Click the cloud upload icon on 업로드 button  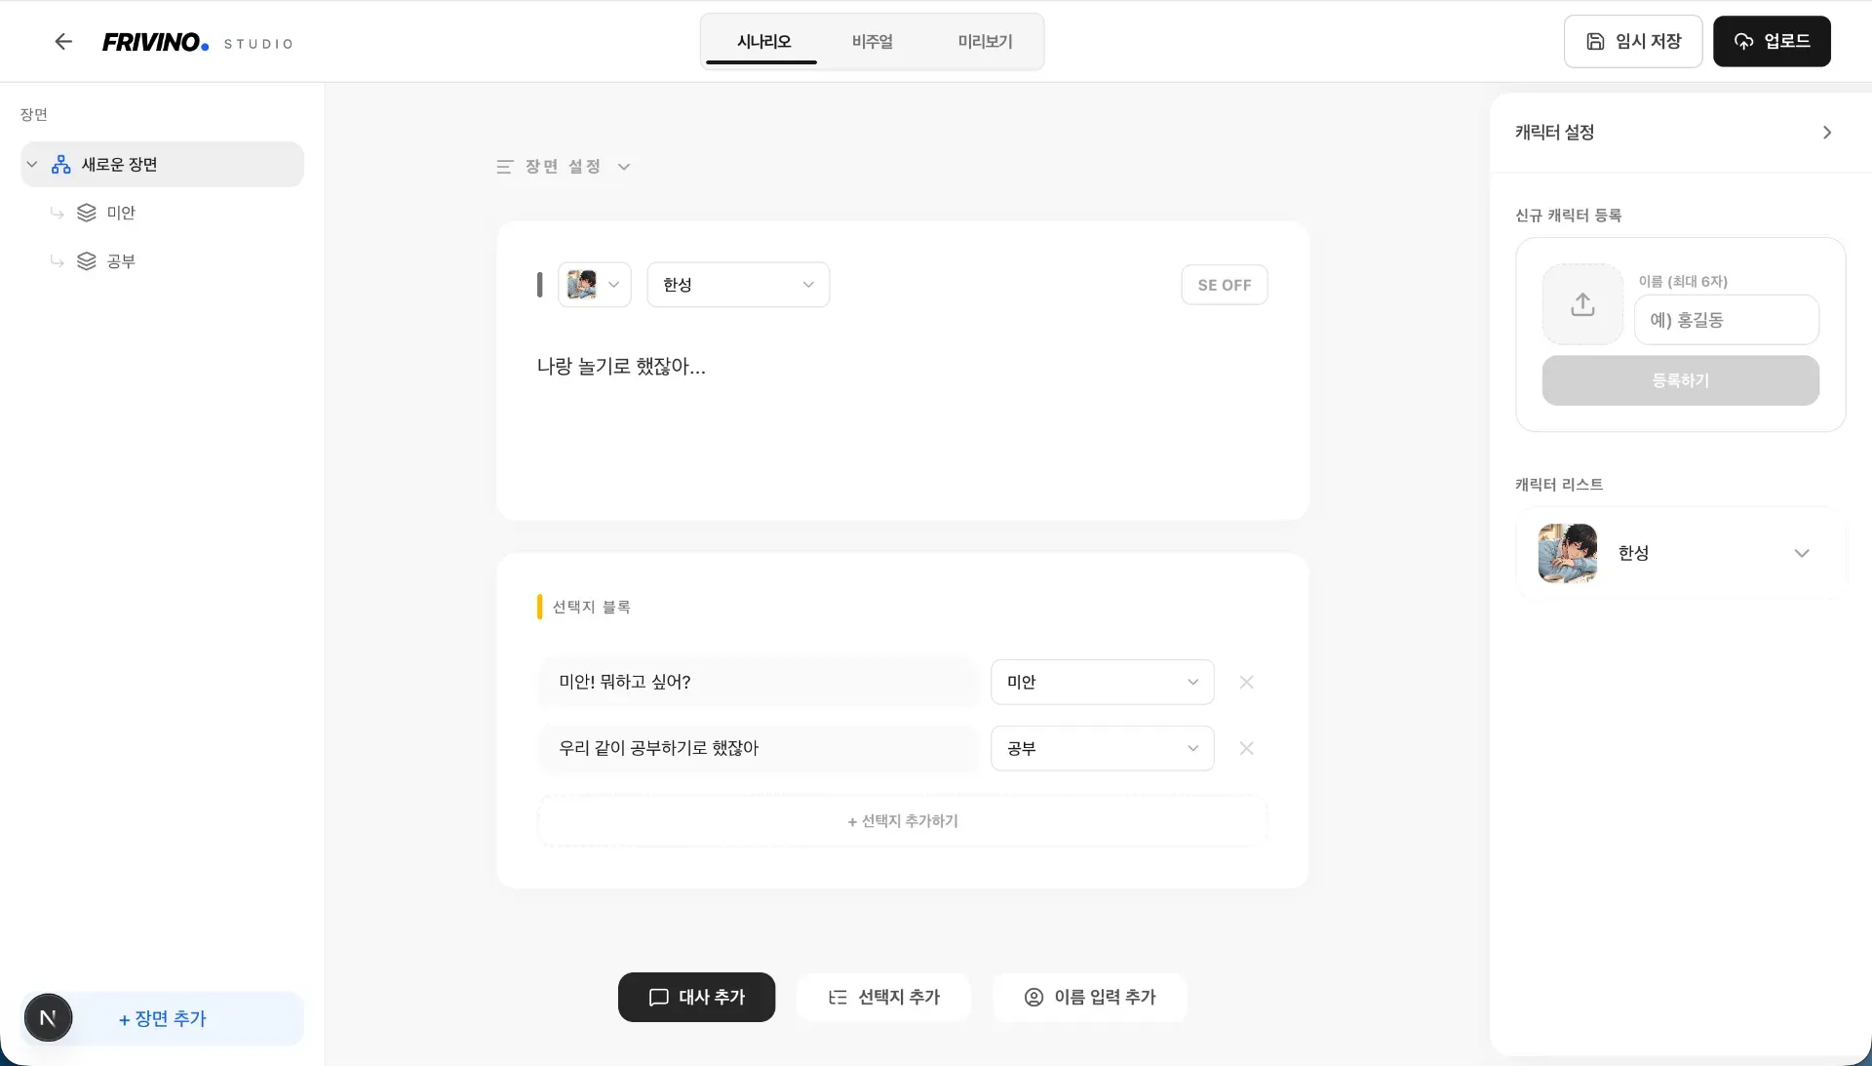(1744, 41)
